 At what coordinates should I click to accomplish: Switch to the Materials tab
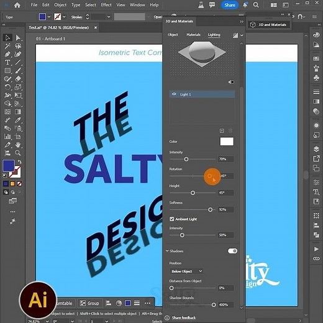click(x=193, y=35)
